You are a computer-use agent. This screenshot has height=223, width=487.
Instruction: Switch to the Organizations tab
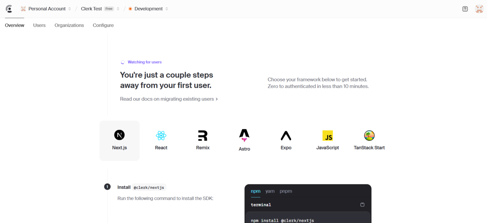click(69, 25)
